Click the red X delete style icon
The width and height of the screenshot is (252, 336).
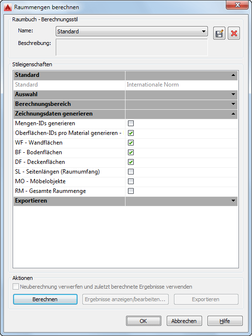click(234, 33)
